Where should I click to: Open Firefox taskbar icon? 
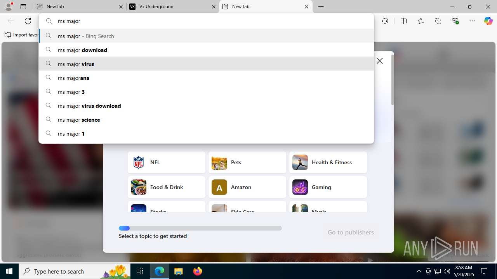coord(197,271)
